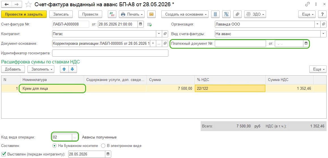
Task: Focus the Счет-фактура № field
Action: [x=70, y=24]
